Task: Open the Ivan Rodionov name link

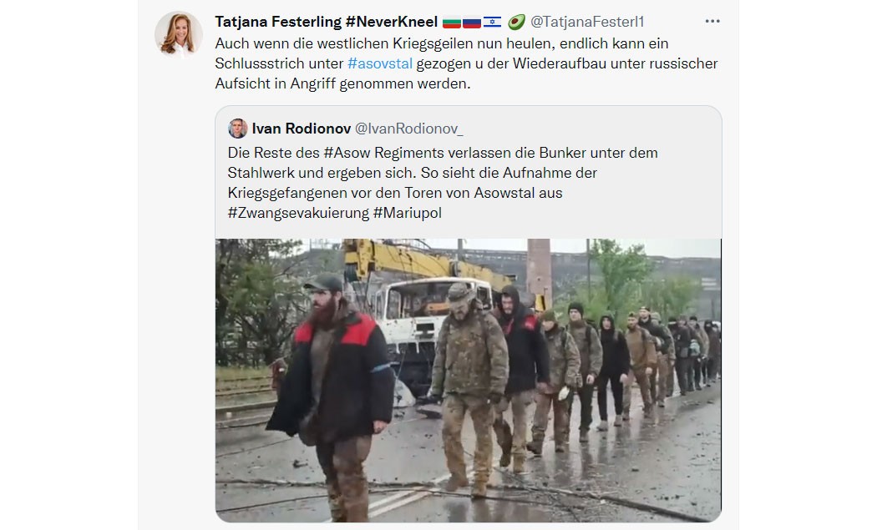Action: tap(302, 129)
